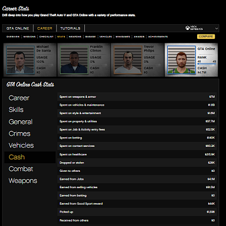
Task: Open the Vehicles sub-menu item in top bar
Action: (106, 37)
